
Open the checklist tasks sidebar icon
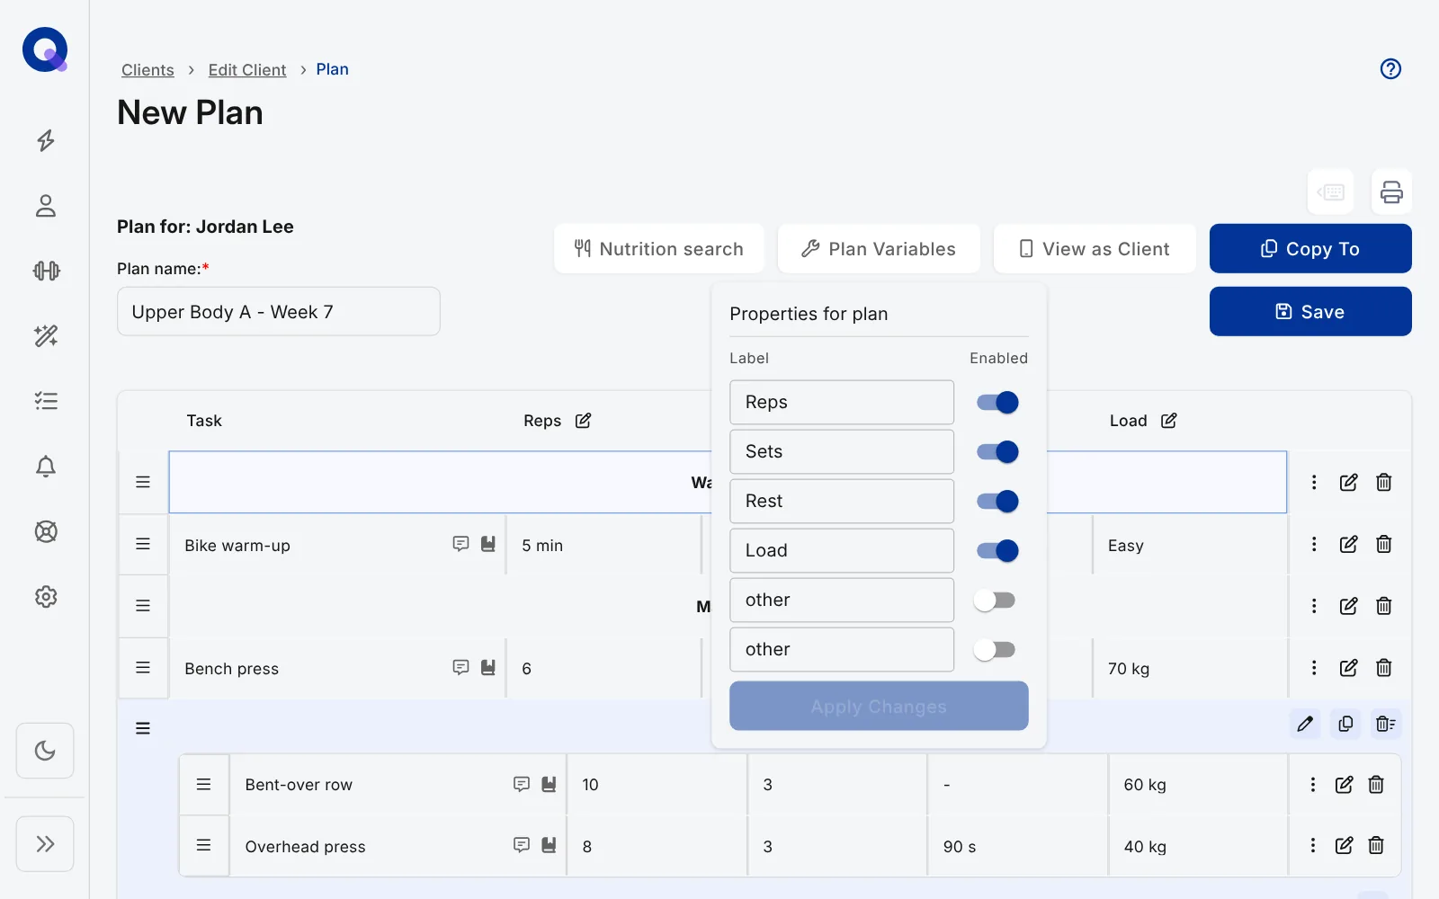(46, 401)
